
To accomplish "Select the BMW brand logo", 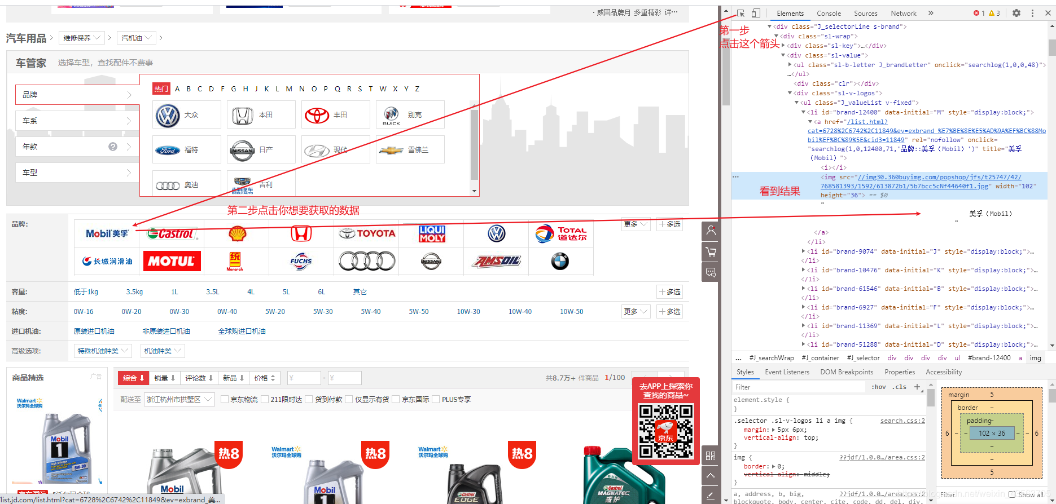I will point(560,261).
